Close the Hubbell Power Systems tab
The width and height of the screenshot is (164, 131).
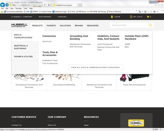point(77,5)
